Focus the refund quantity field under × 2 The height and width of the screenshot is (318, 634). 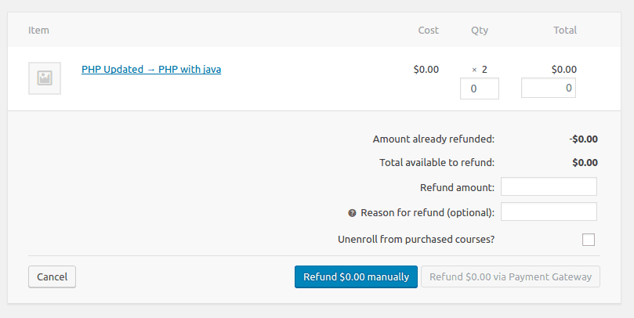[480, 89]
